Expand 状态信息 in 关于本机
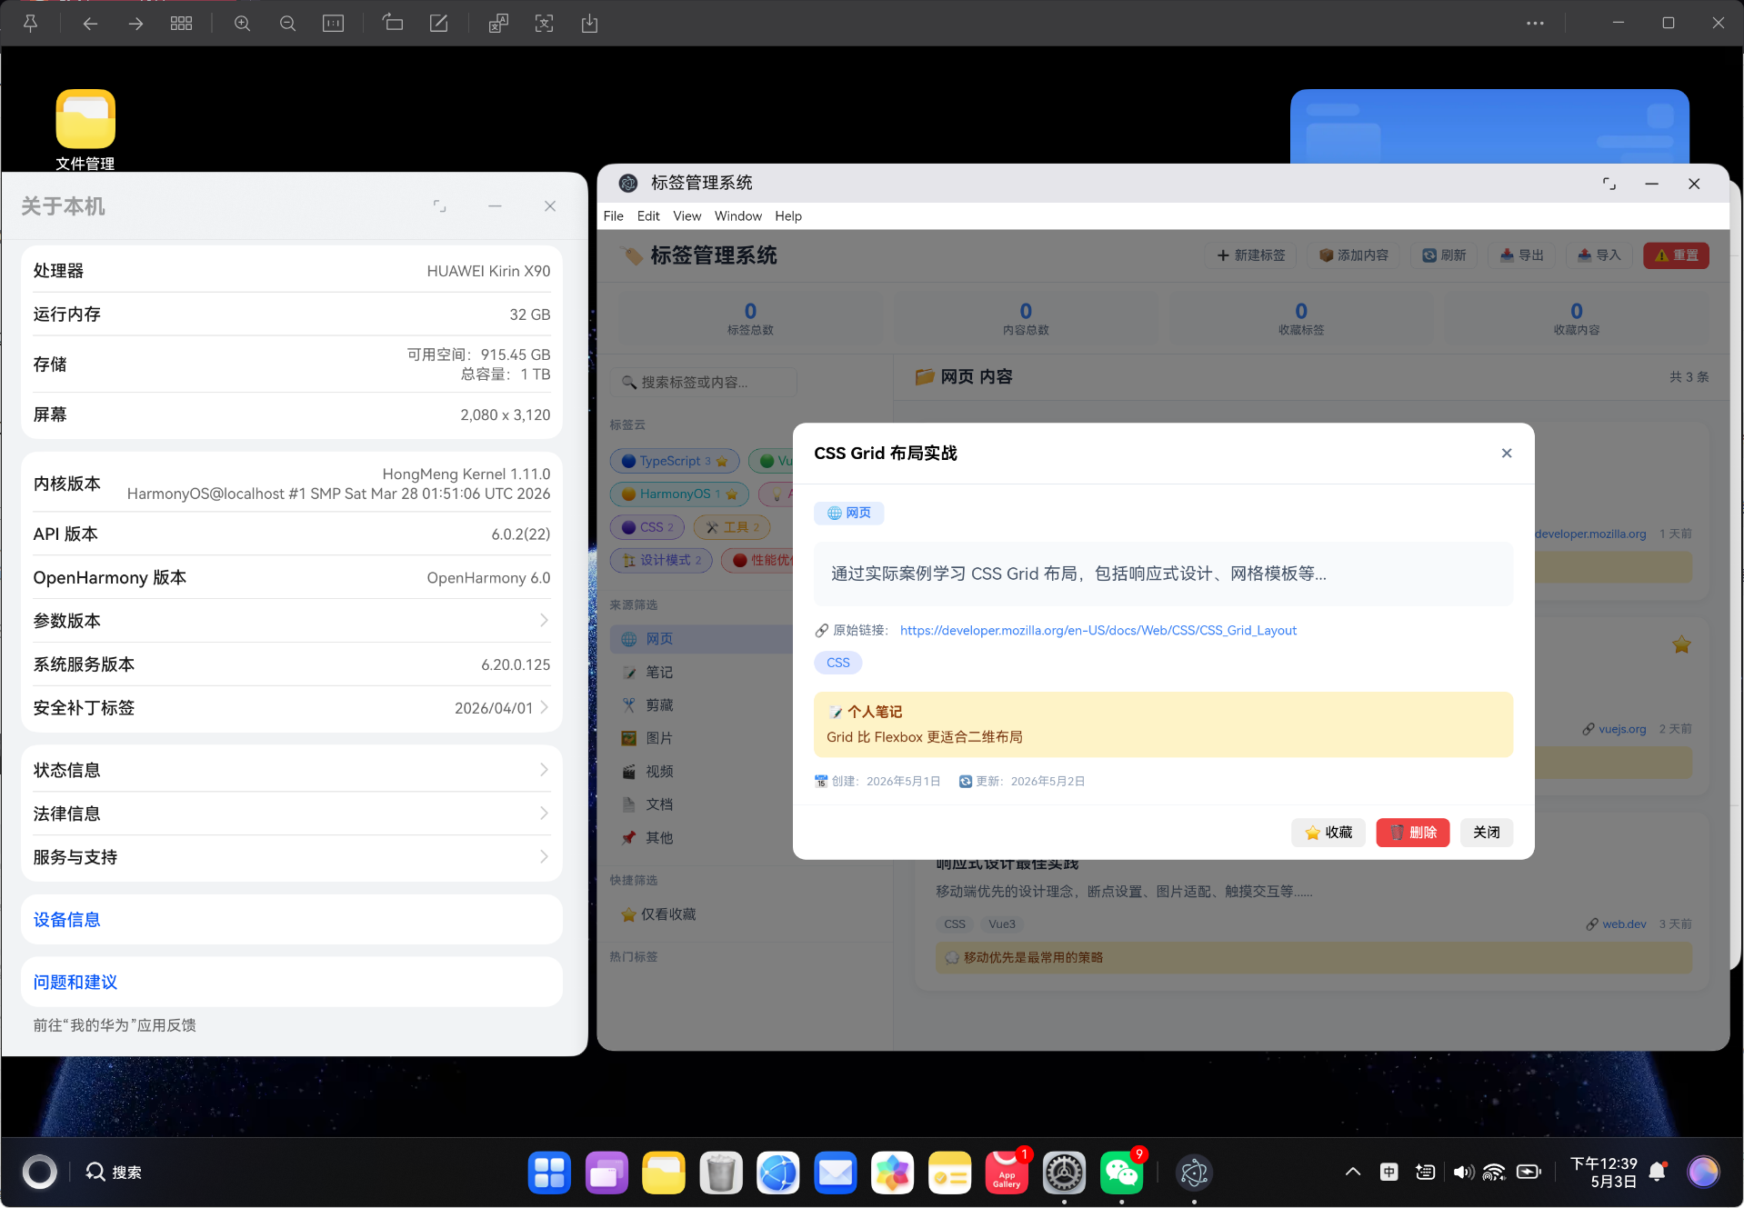Viewport: 1744px width, 1208px height. 291,770
